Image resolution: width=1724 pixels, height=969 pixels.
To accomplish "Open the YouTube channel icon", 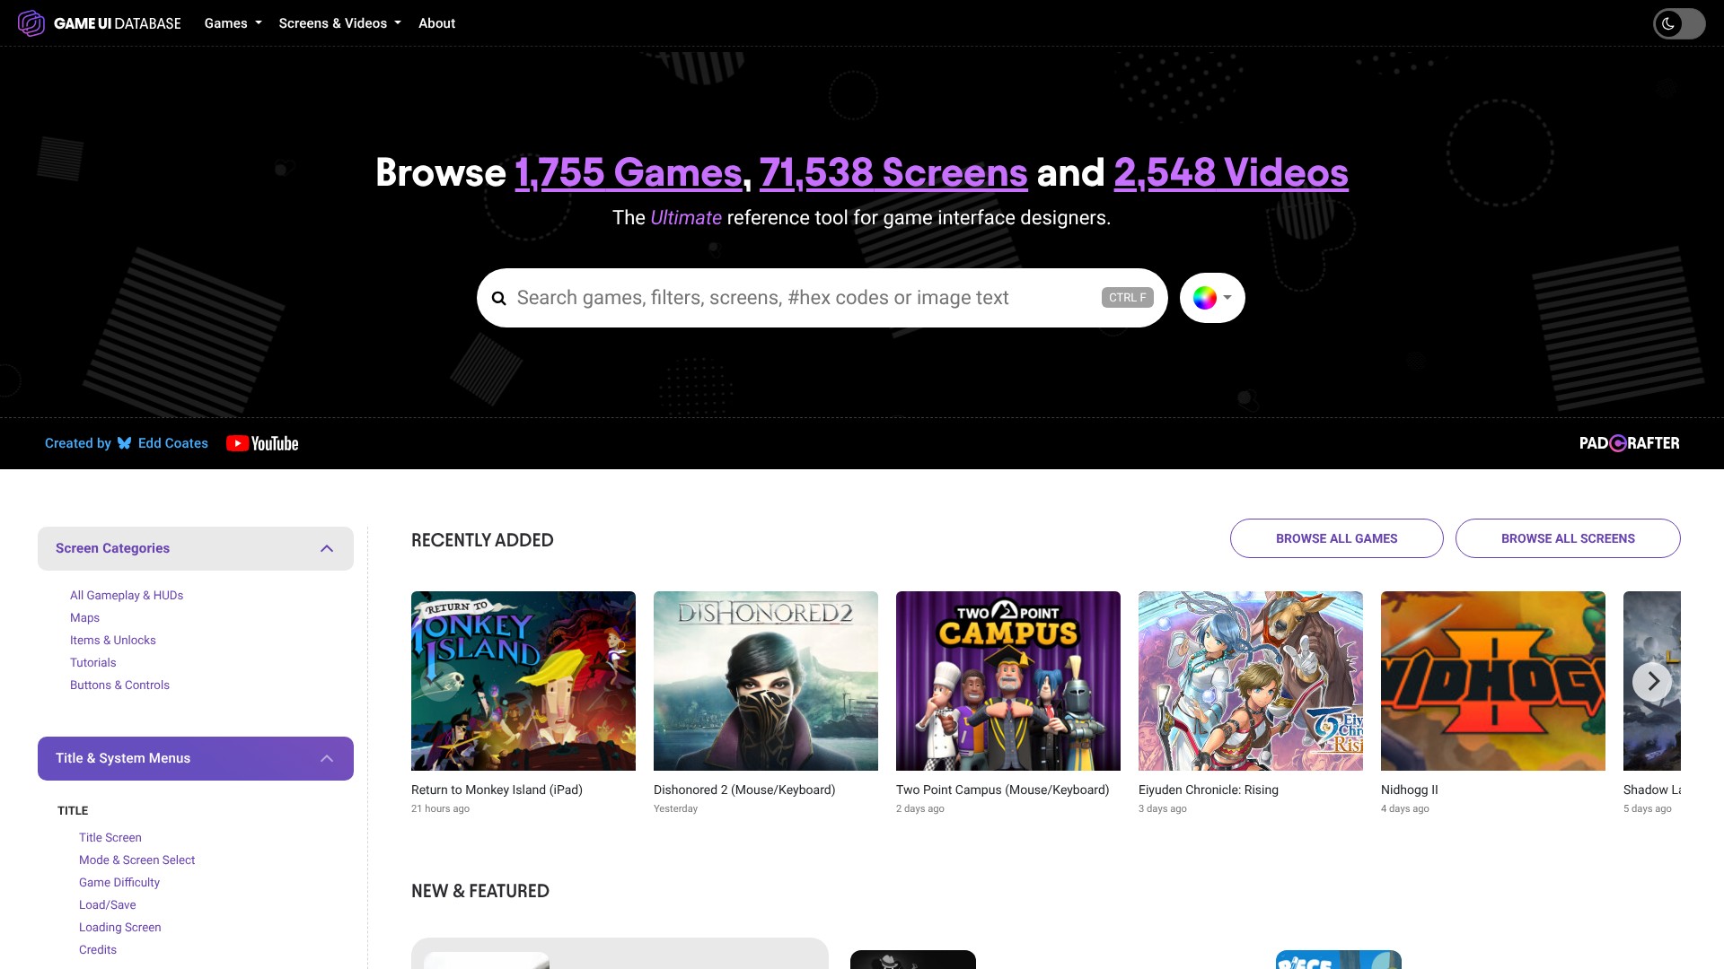I will (262, 443).
